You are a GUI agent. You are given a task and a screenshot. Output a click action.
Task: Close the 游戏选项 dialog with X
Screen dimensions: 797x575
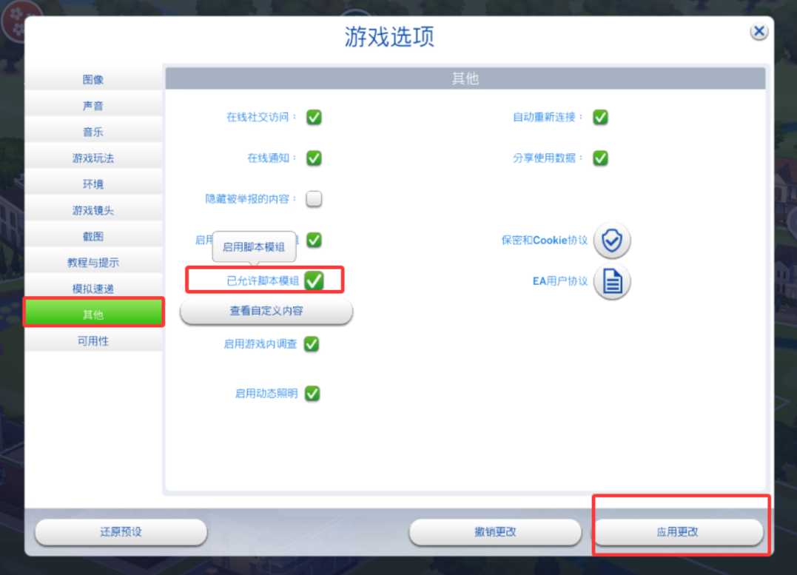point(759,32)
